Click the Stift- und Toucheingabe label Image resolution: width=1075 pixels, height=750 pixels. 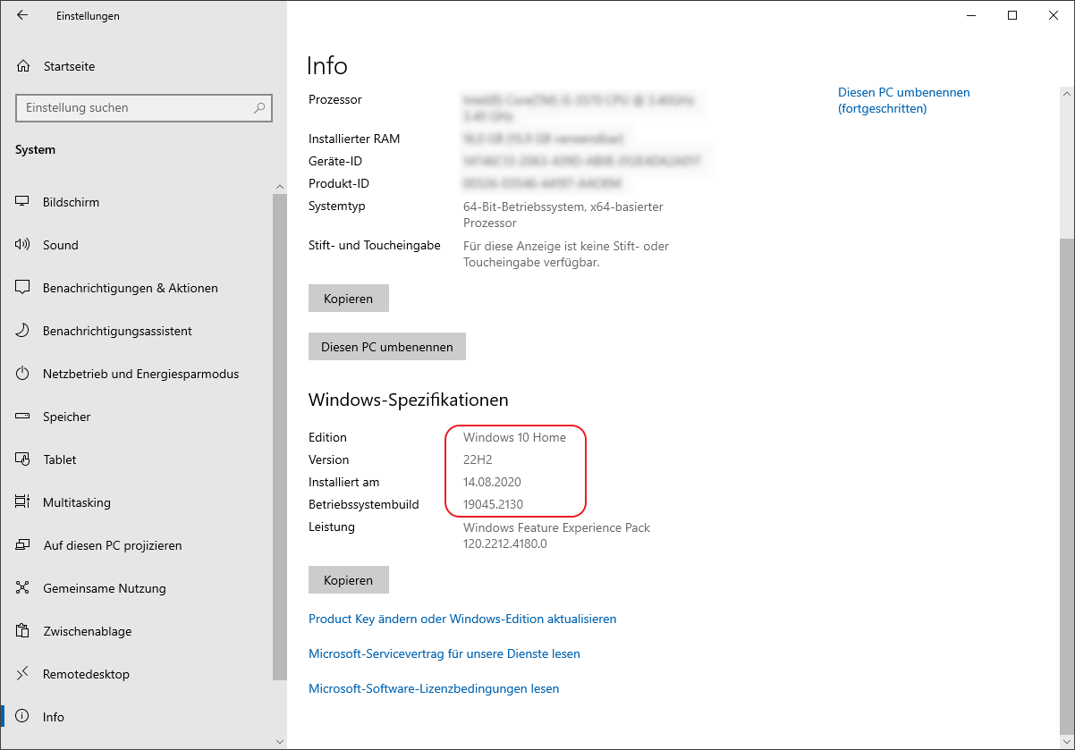click(375, 245)
